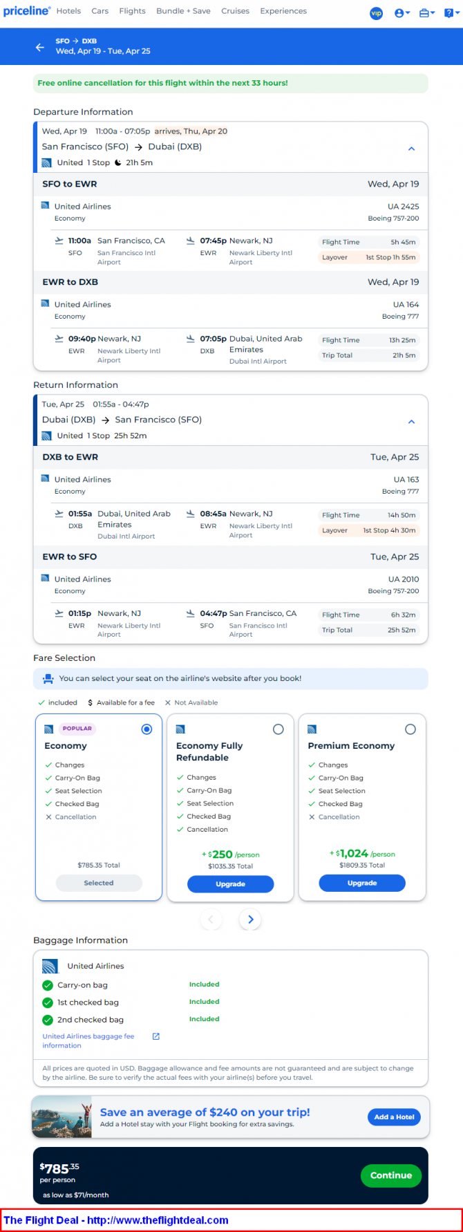
Task: Click flight number UA 164
Action: [x=406, y=305]
